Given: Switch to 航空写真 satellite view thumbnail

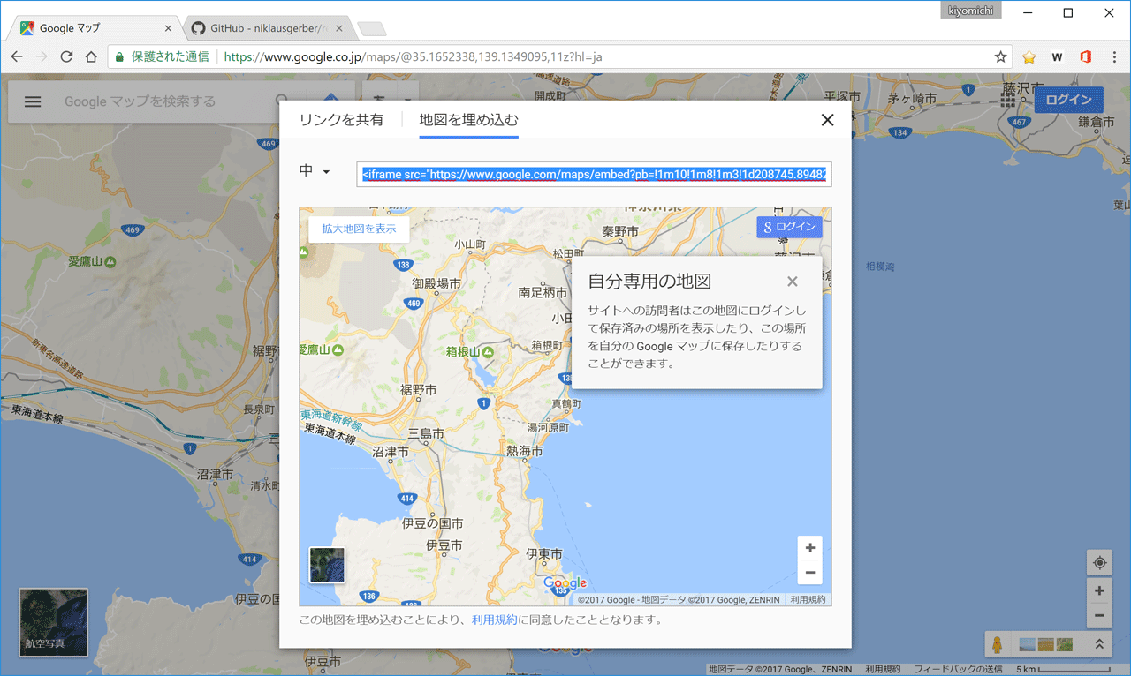Looking at the screenshot, I should [54, 621].
